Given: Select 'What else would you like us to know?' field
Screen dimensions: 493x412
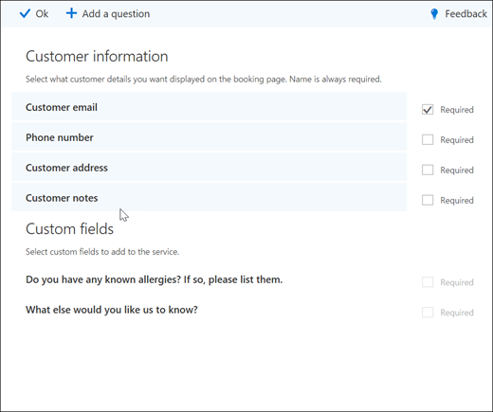Looking at the screenshot, I should (112, 310).
